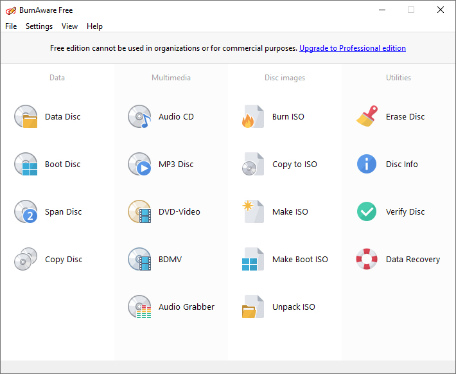This screenshot has width=456, height=374.
Task: Open Burn ISO via the flame icon
Action: [x=253, y=117]
